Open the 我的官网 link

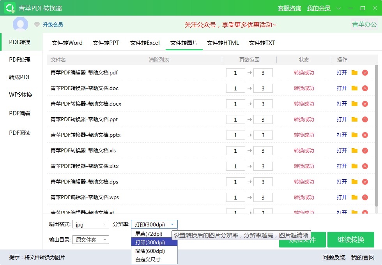tap(363, 258)
